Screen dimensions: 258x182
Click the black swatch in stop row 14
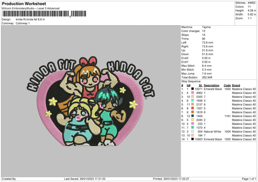[192, 139]
